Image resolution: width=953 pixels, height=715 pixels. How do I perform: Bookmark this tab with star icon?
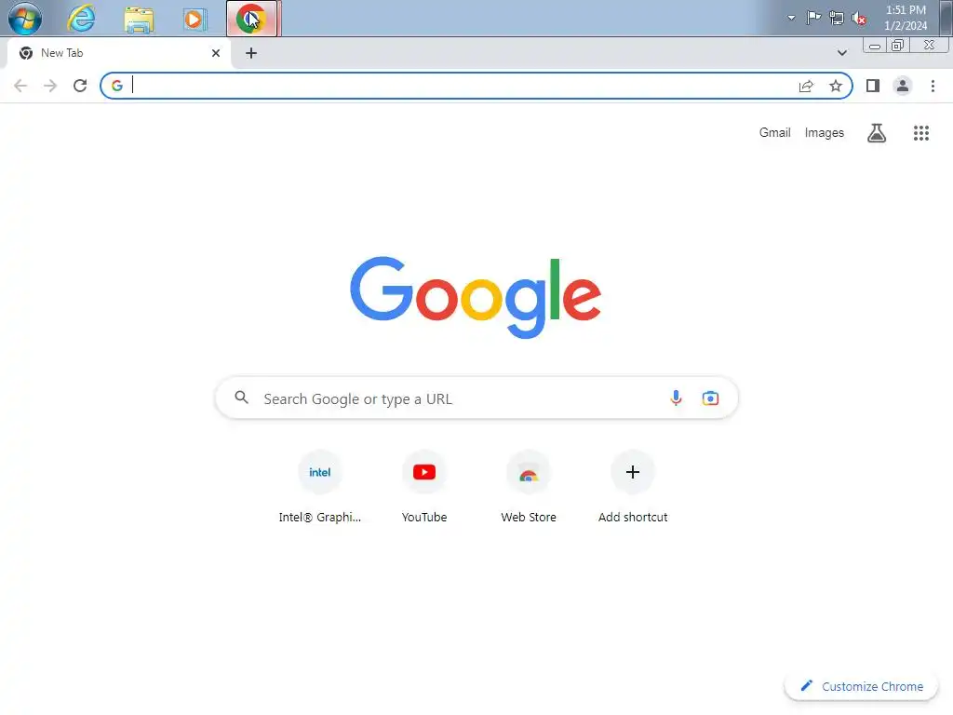[x=836, y=86]
